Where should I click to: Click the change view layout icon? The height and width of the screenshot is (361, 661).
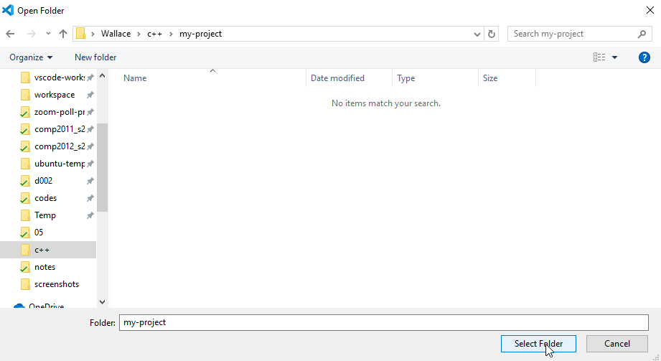[x=599, y=57]
